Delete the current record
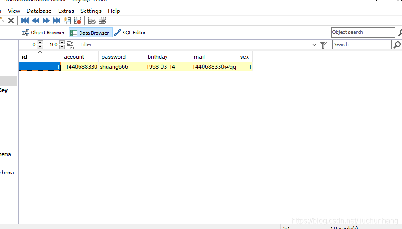The image size is (402, 229). (x=77, y=21)
